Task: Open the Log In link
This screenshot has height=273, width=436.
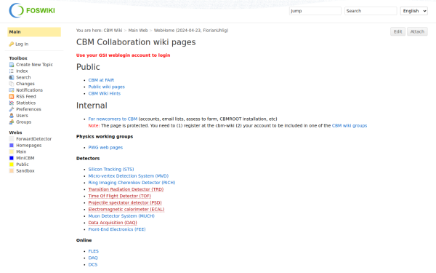Action: [x=22, y=44]
